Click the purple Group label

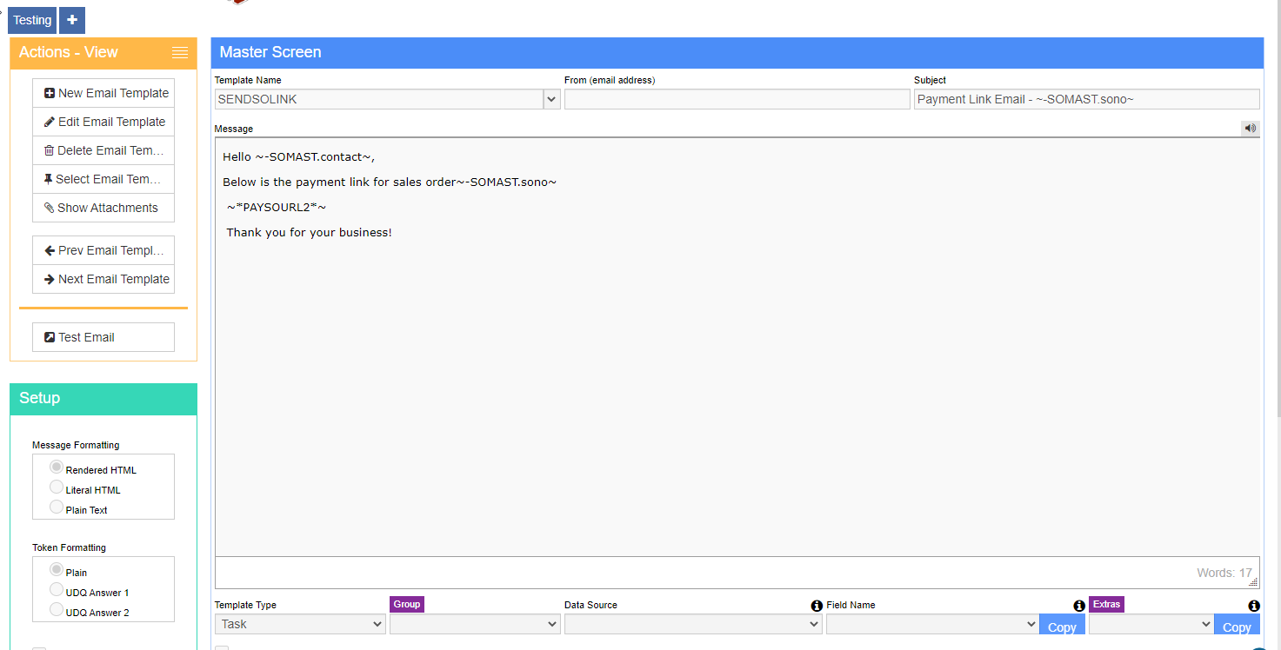(407, 604)
